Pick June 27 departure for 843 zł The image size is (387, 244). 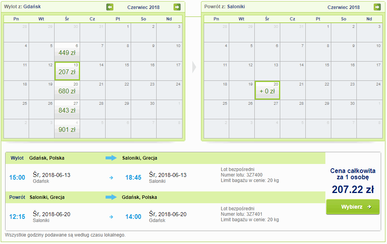(67, 109)
